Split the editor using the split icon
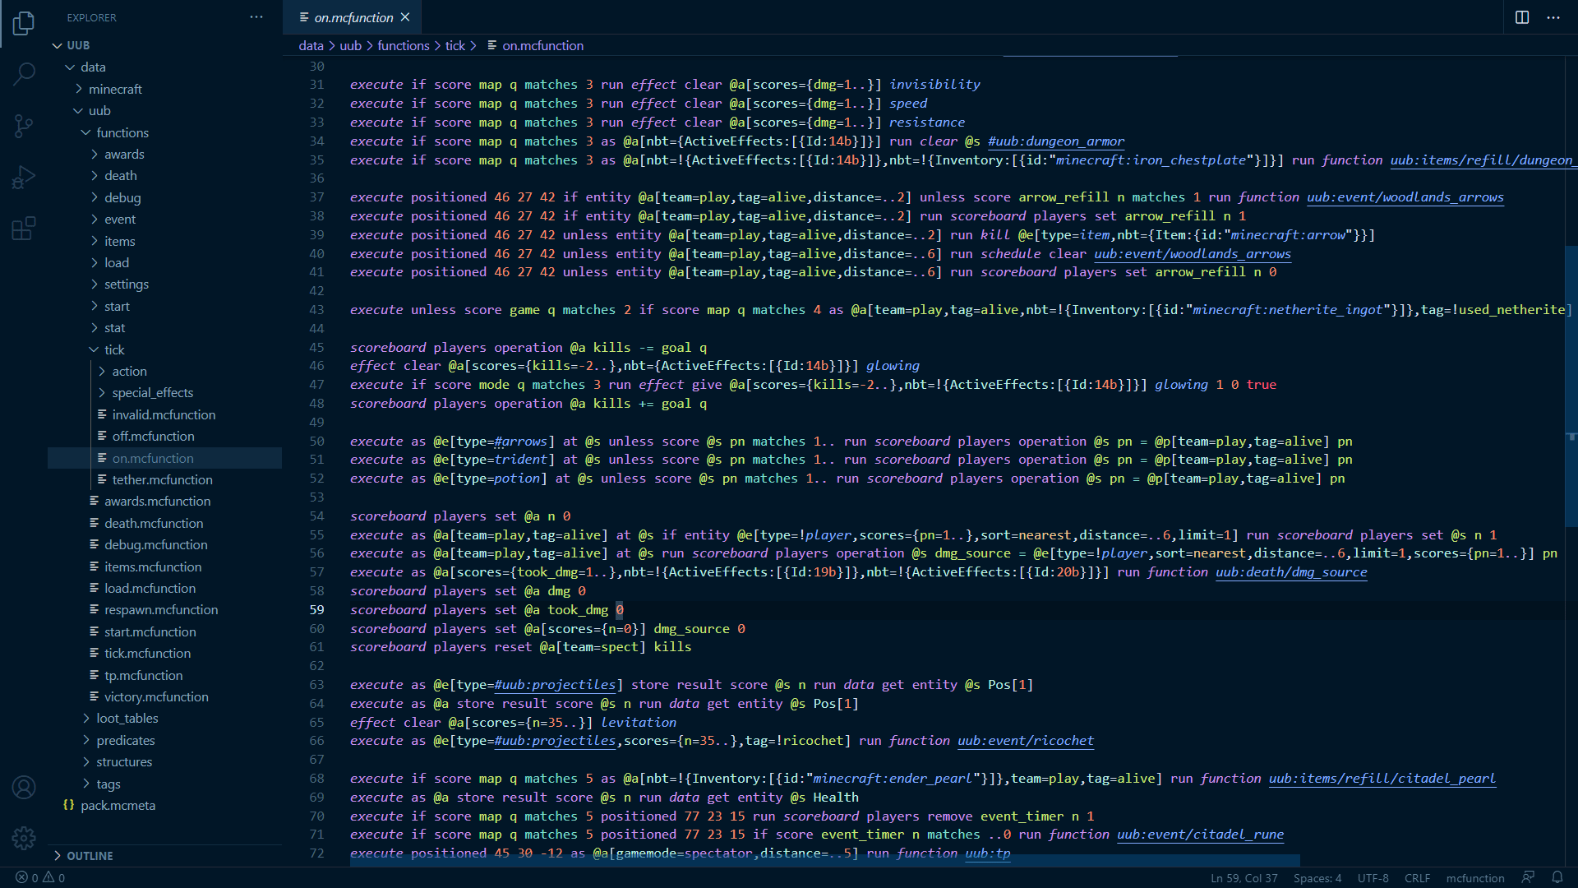Viewport: 1578px width, 888px height. (x=1521, y=16)
